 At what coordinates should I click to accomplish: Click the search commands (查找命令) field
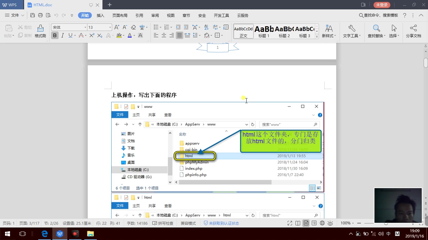(378, 15)
